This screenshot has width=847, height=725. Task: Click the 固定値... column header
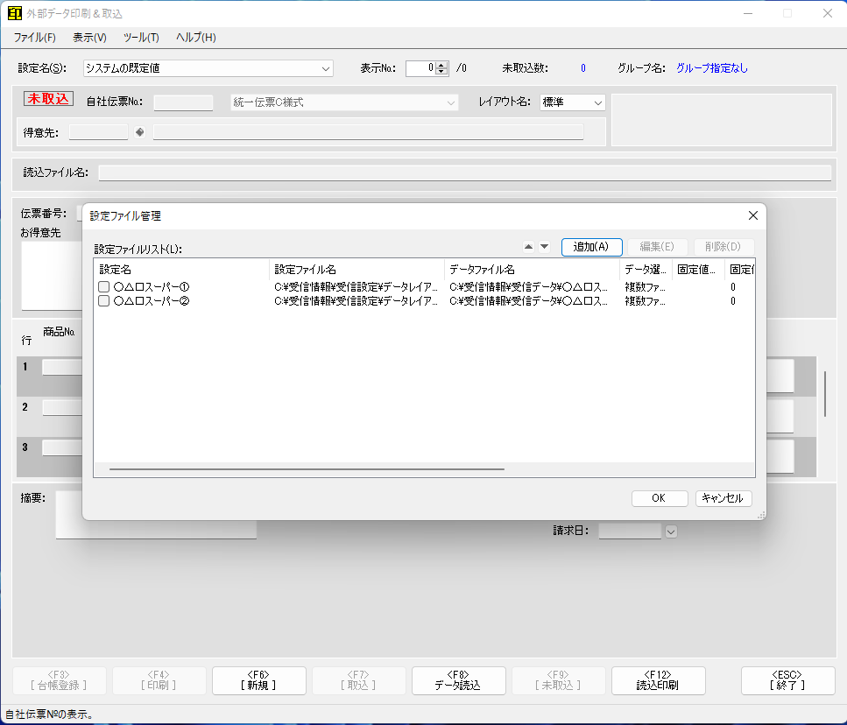(x=698, y=270)
